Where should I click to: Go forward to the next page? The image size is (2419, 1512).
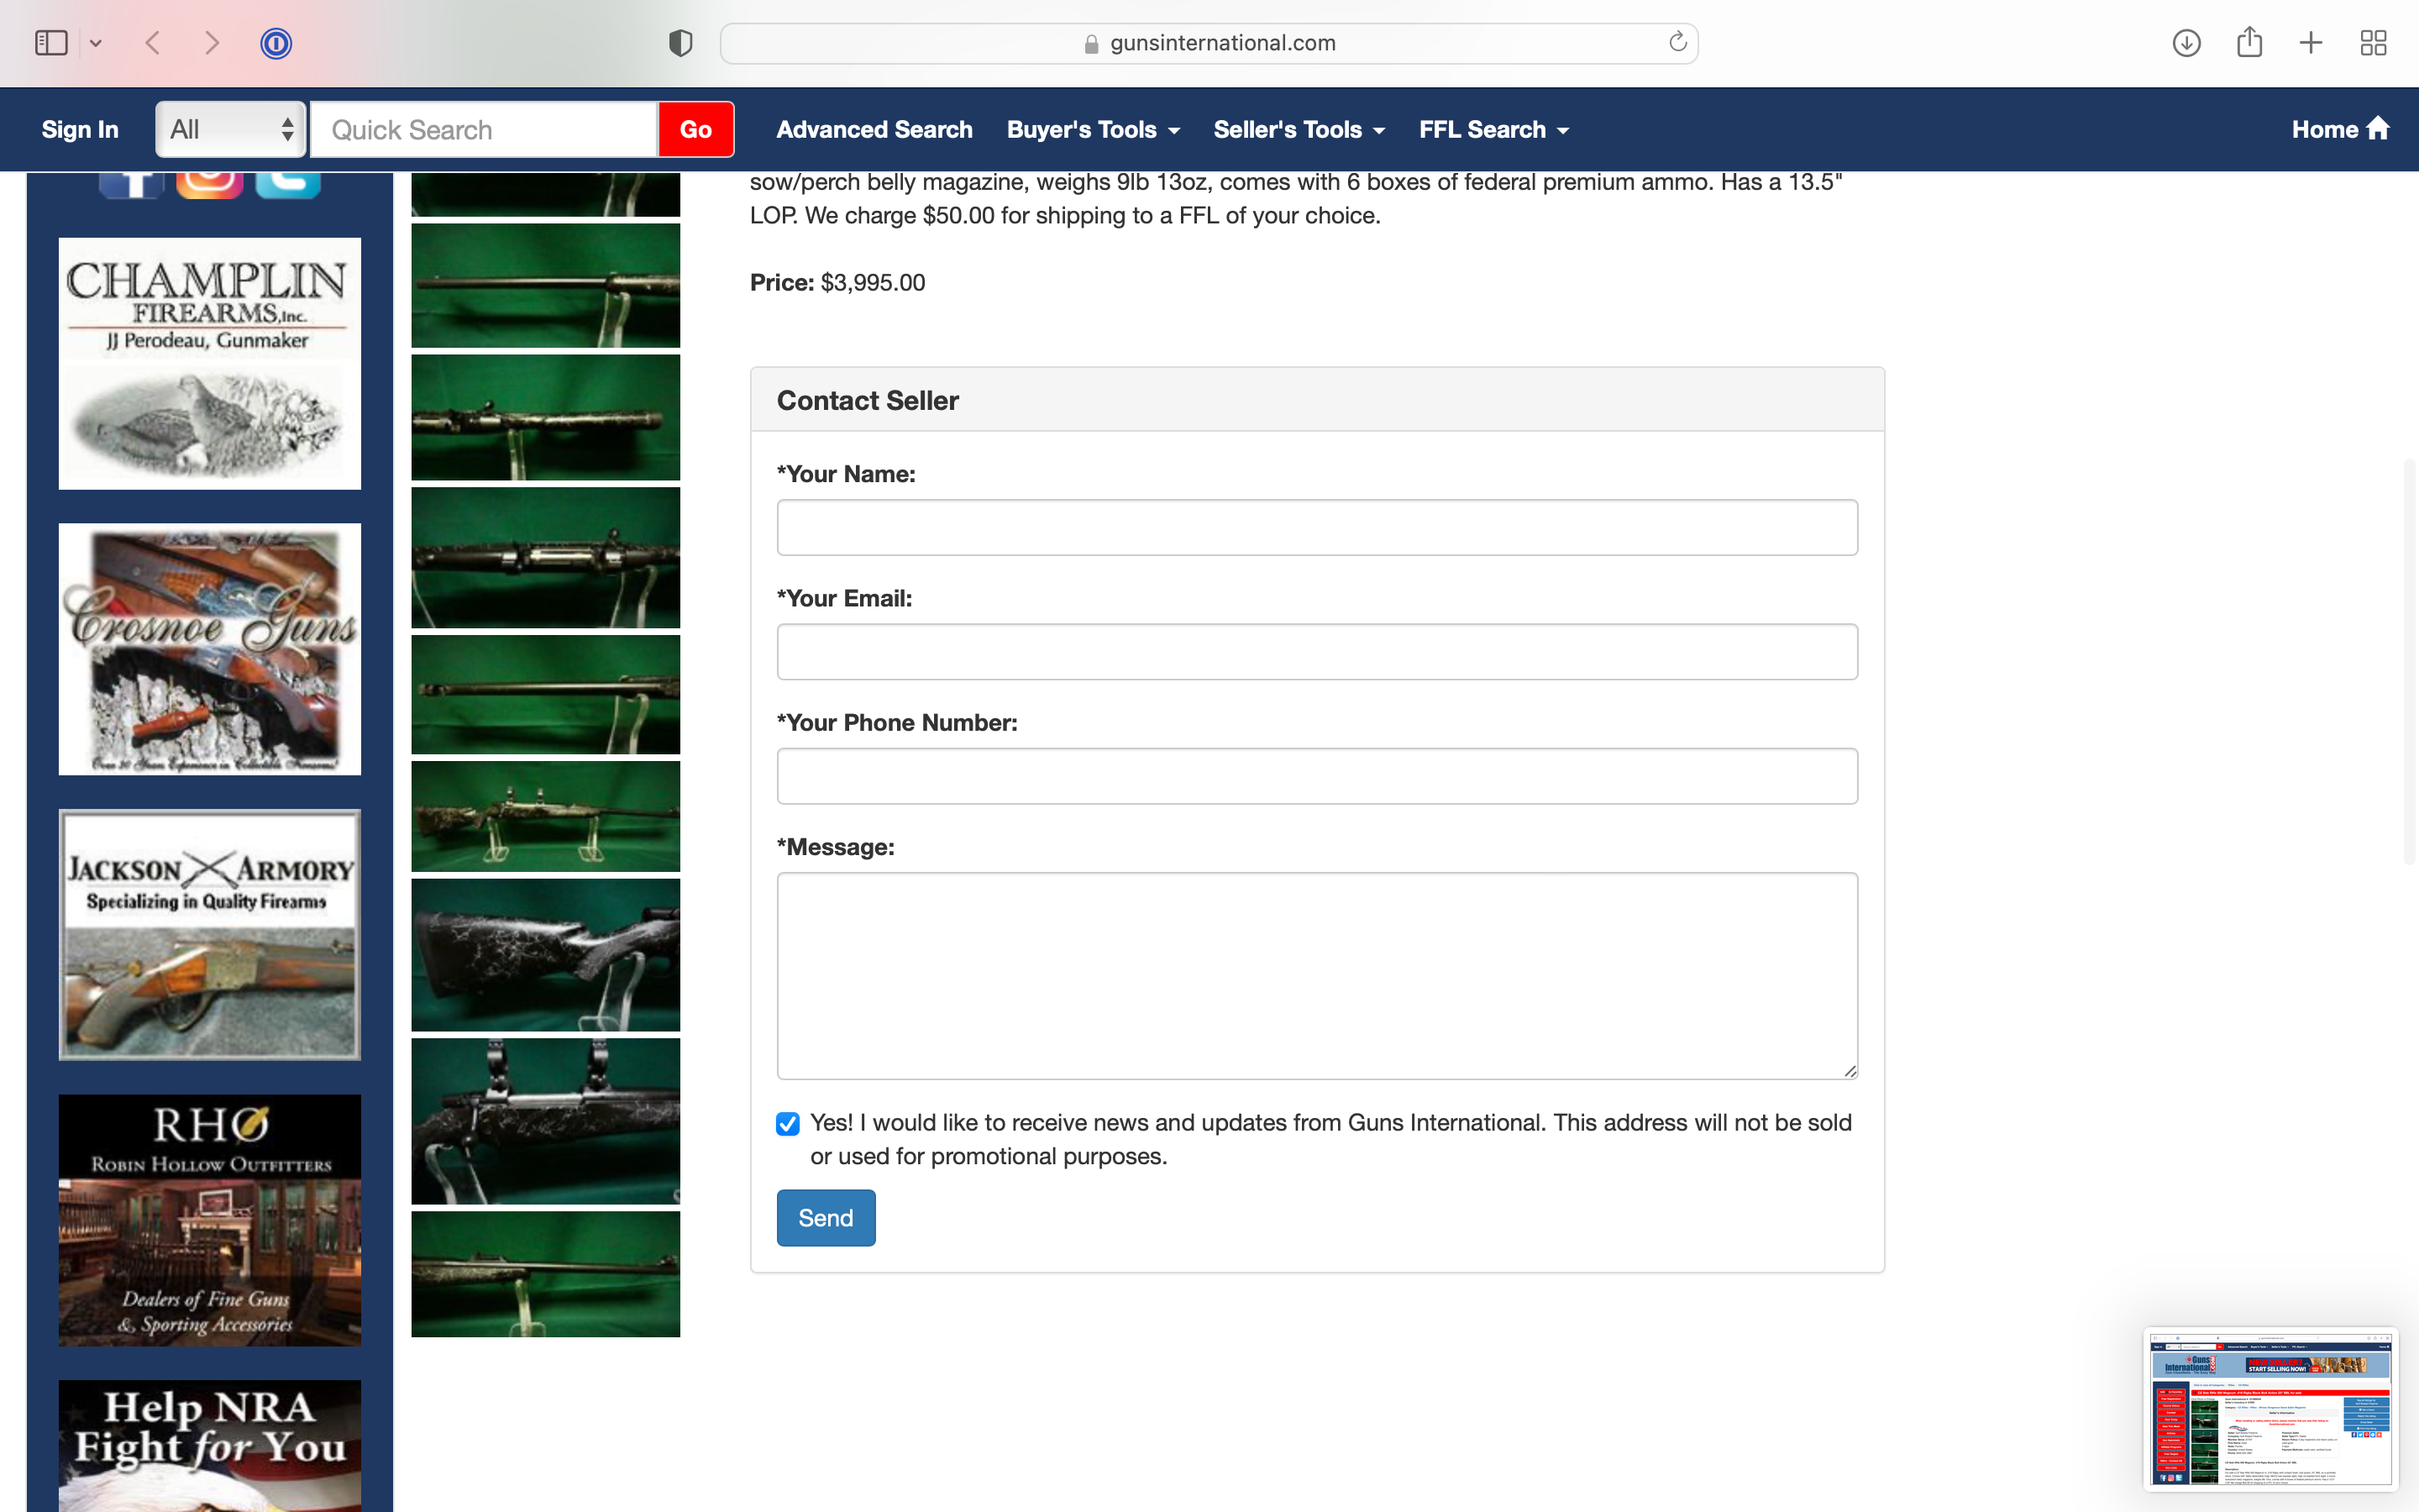211,43
